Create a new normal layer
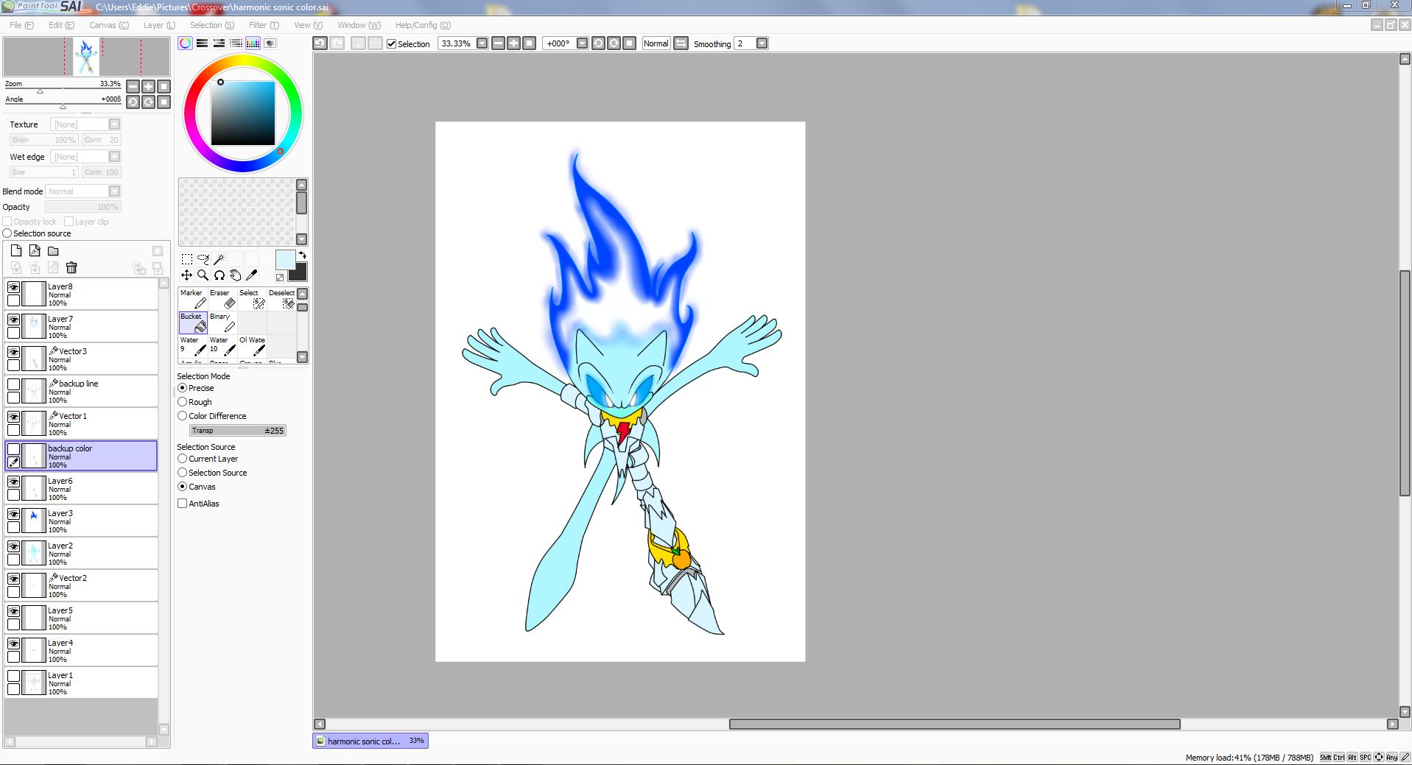Viewport: 1412px width, 765px height. (16, 251)
